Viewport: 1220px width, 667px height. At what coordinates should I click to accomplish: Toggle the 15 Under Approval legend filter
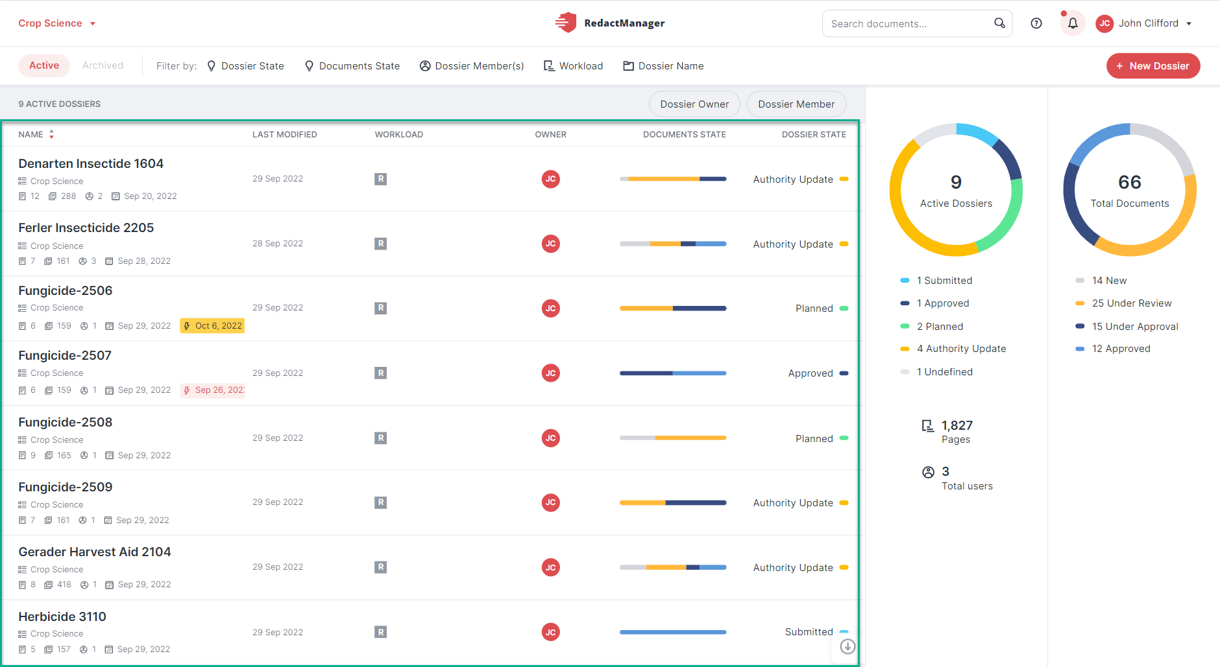1127,327
